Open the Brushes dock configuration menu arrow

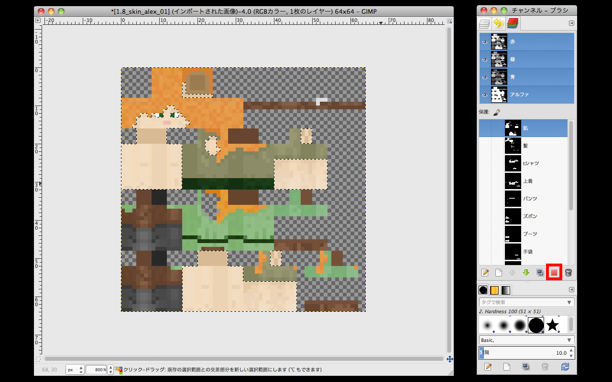[x=571, y=290]
